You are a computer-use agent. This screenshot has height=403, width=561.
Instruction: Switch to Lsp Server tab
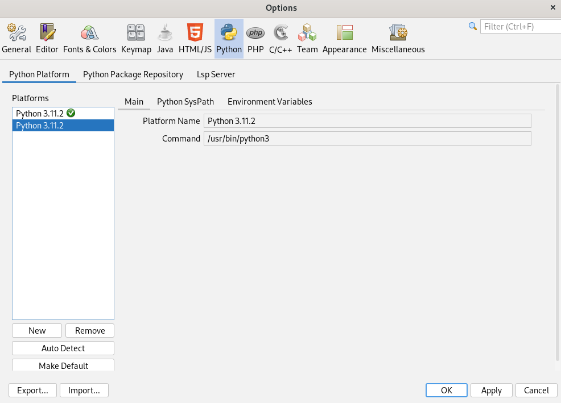pyautogui.click(x=216, y=74)
